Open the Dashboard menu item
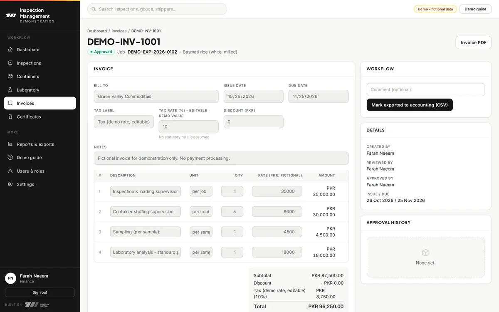The height and width of the screenshot is (312, 499). pyautogui.click(x=40, y=50)
